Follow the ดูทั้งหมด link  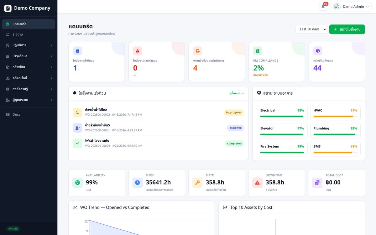(x=237, y=93)
